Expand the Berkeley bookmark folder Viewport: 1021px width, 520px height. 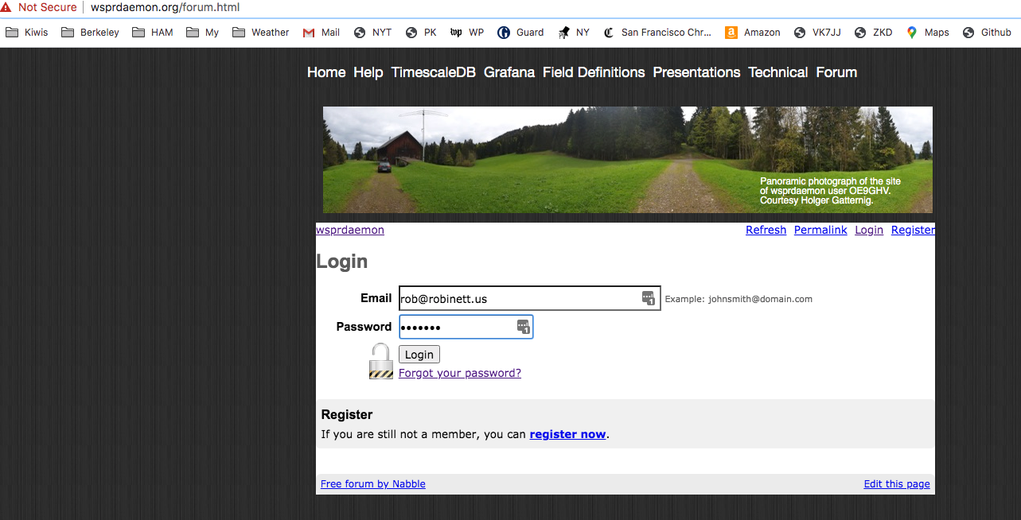90,33
